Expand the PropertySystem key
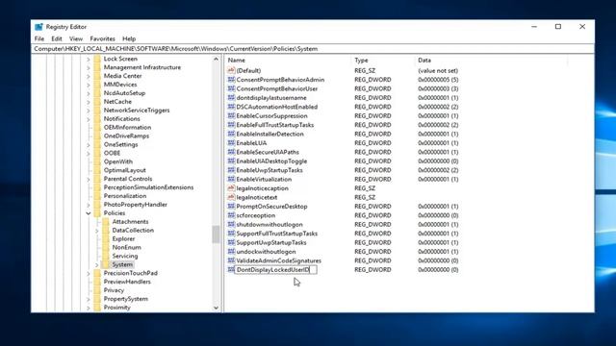 (x=89, y=299)
